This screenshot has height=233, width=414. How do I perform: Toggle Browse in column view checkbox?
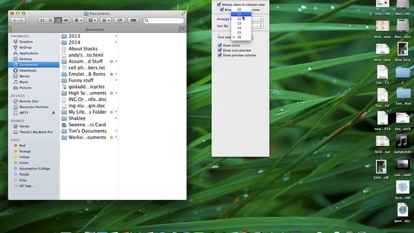[222, 10]
